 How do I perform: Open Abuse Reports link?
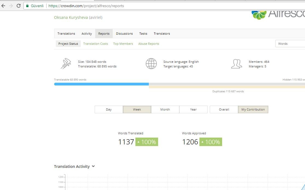(149, 44)
